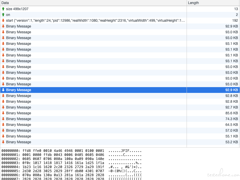
Task: Click the arrow icon of the 57.0 KB message
Action: (3, 131)
